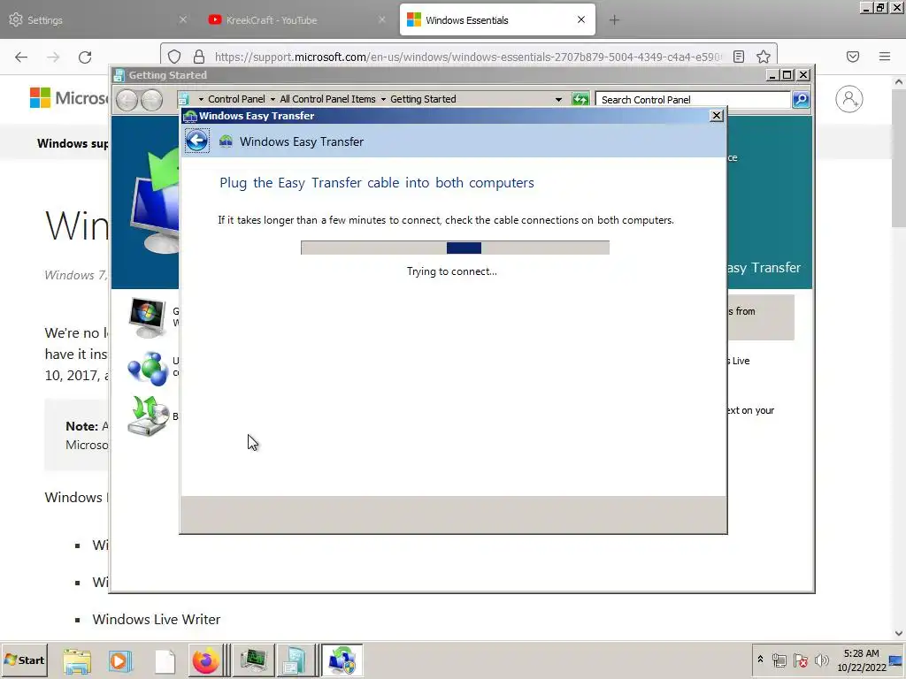The height and width of the screenshot is (679, 906).
Task: Click the Firefox URL address field
Action: (468, 57)
